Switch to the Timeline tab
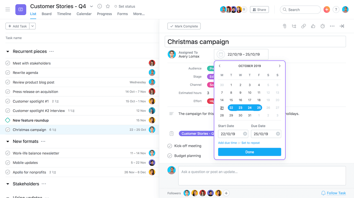The width and height of the screenshot is (354, 198). click(64, 14)
